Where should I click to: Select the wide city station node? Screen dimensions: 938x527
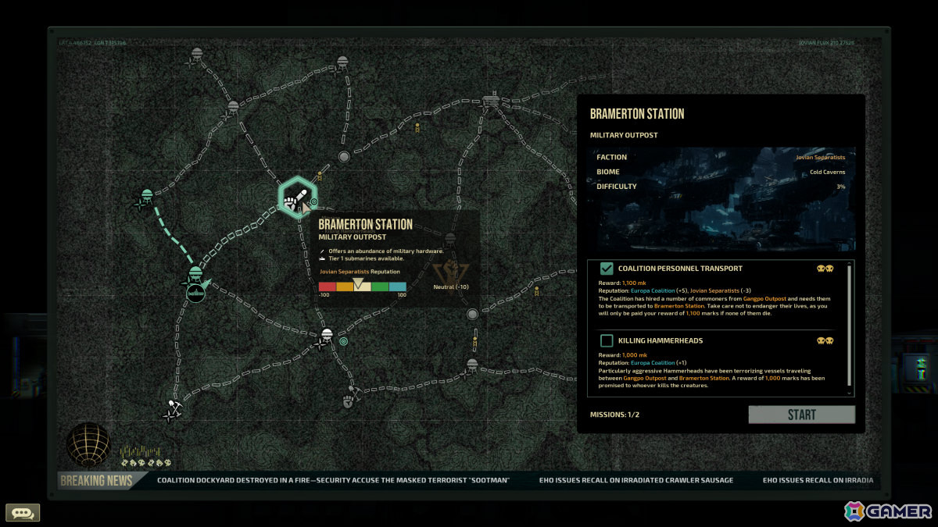coord(491,100)
